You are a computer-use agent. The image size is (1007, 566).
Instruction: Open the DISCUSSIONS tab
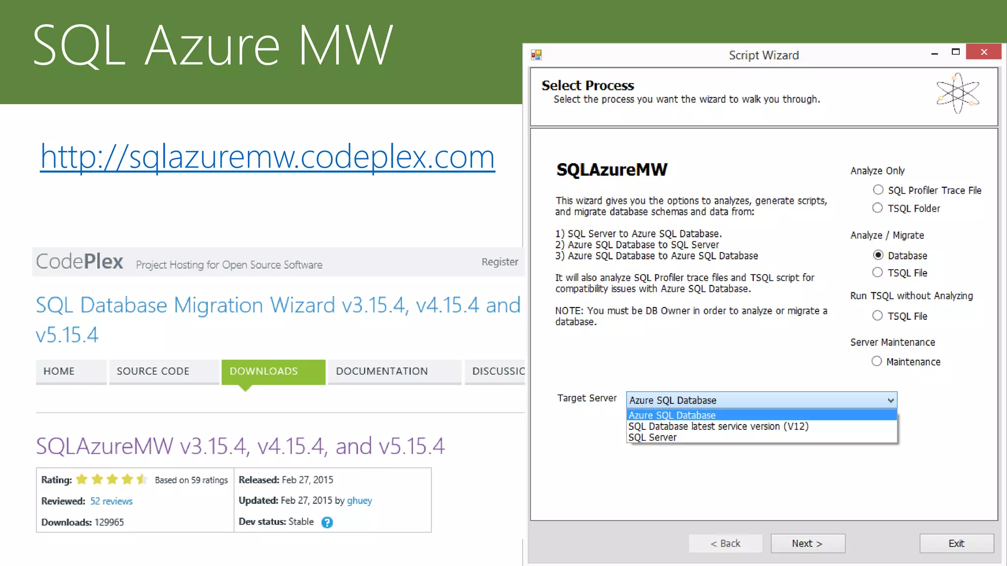(495, 371)
